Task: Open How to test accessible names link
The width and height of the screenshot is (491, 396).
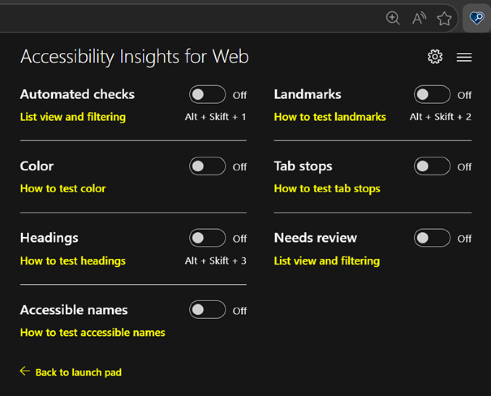Action: (x=93, y=332)
